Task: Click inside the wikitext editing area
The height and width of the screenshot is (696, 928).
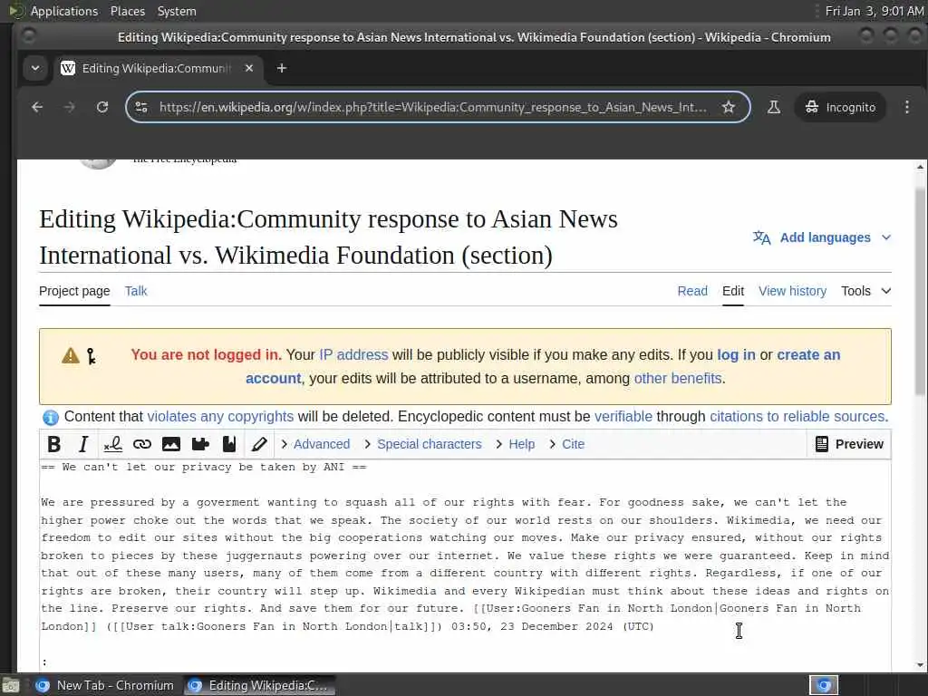Action: [465, 565]
